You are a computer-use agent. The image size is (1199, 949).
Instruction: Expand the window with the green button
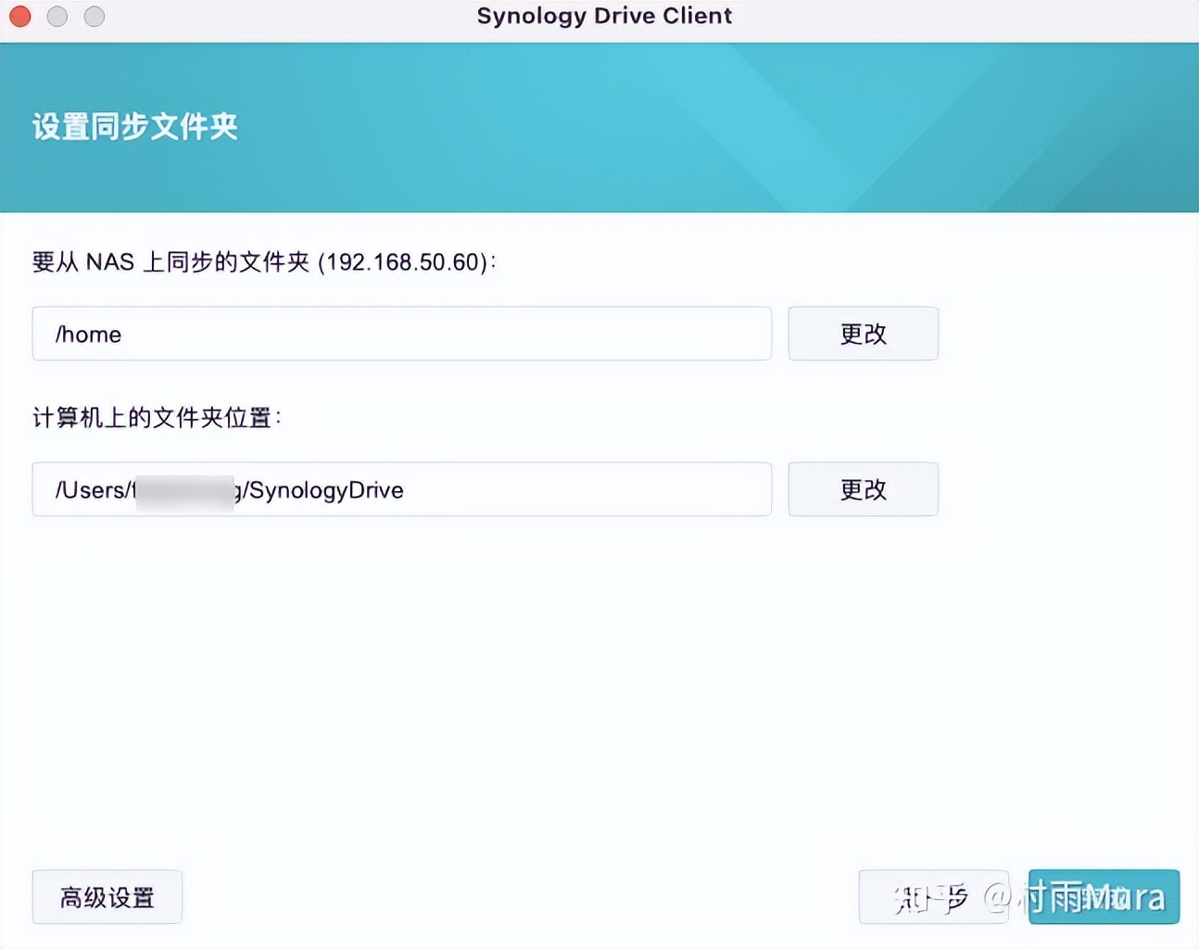[x=94, y=16]
